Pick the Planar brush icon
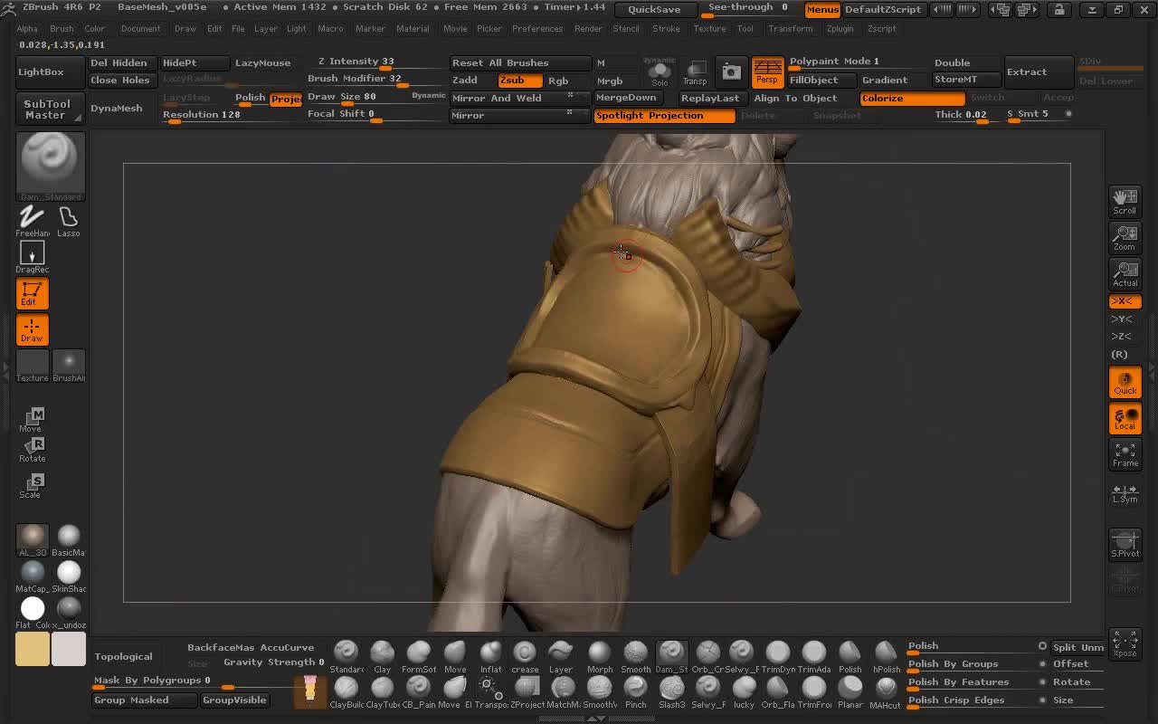This screenshot has width=1158, height=724. pos(850,692)
